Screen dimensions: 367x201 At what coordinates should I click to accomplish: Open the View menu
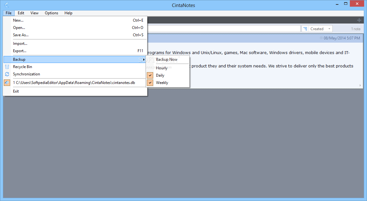click(x=34, y=13)
